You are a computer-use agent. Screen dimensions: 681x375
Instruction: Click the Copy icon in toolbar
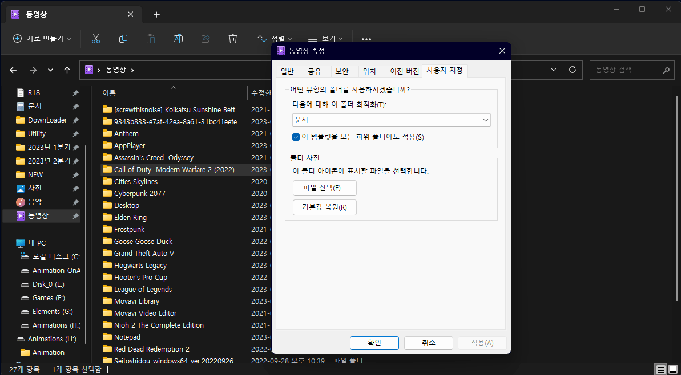tap(123, 39)
